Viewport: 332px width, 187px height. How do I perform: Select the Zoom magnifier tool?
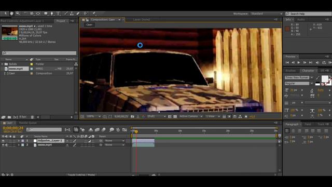[18, 14]
